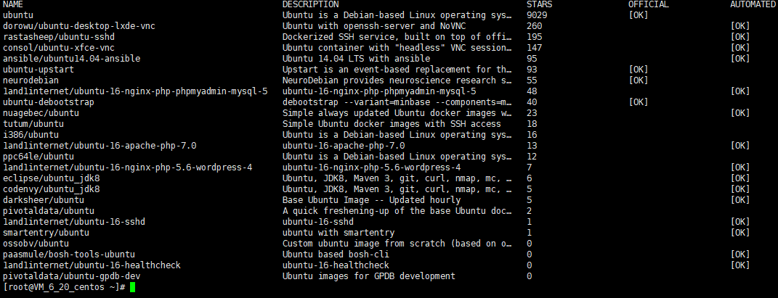Click the NAME column header
Viewport: 778px width, 298px height.
click(x=13, y=4)
